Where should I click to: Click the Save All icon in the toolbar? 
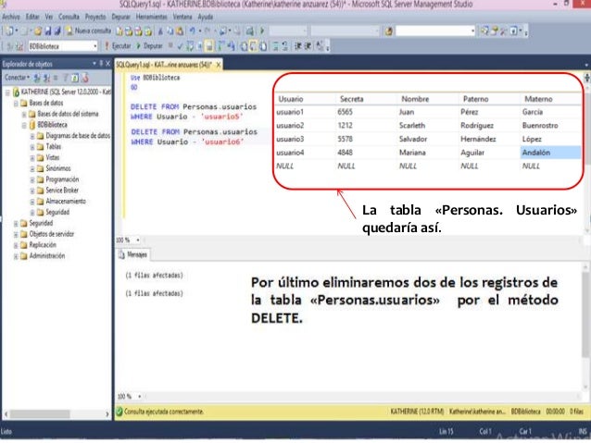coord(57,31)
